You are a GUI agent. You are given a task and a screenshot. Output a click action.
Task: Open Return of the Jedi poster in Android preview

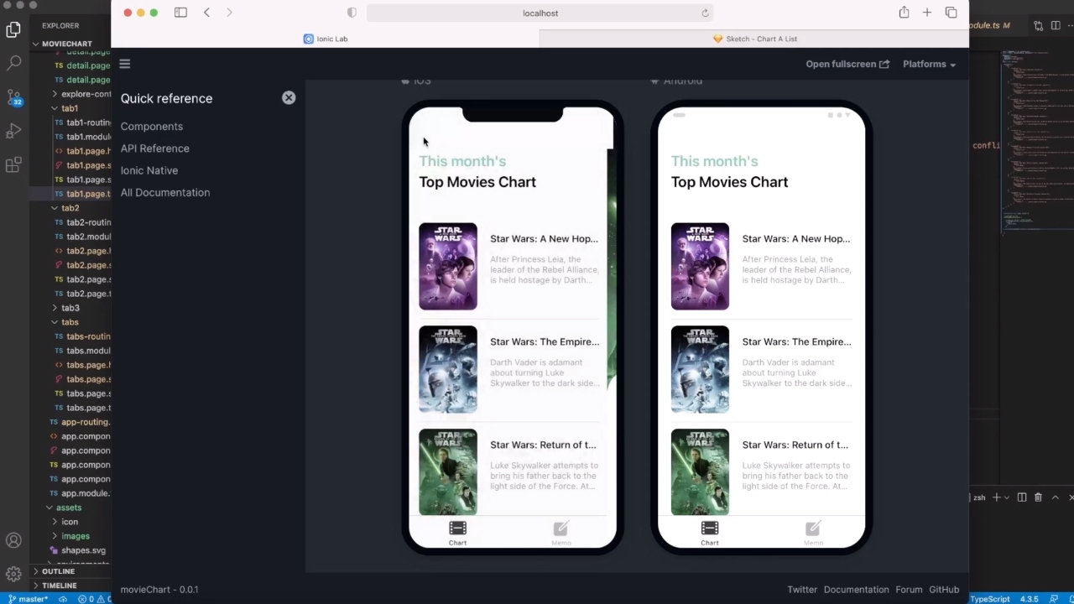click(x=700, y=472)
